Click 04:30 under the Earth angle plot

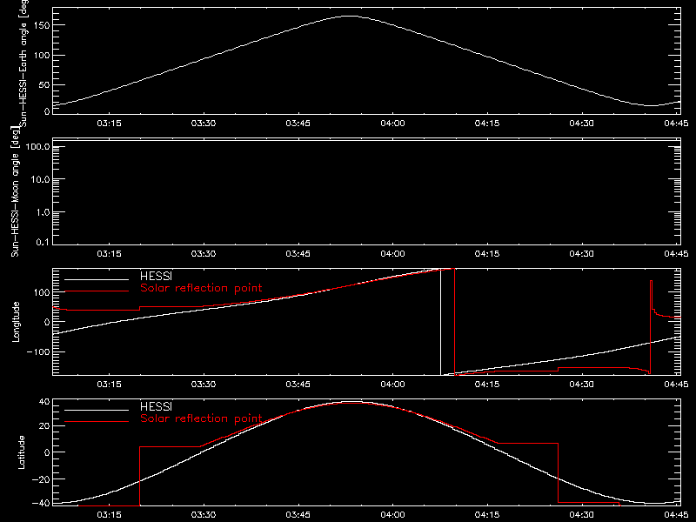click(581, 124)
